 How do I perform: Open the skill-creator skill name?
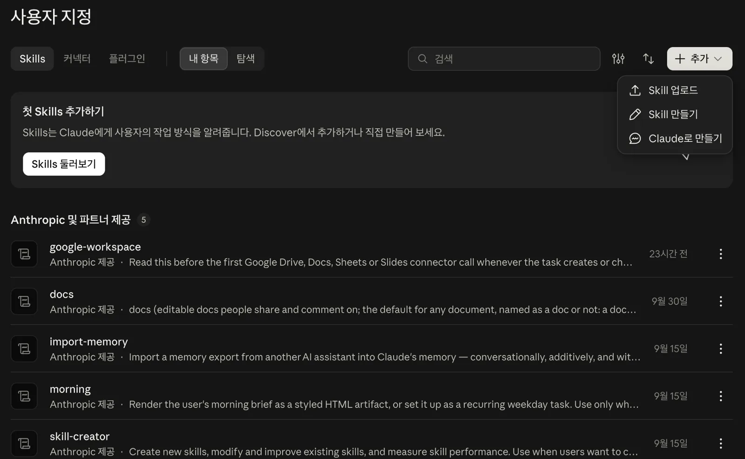[x=80, y=437]
